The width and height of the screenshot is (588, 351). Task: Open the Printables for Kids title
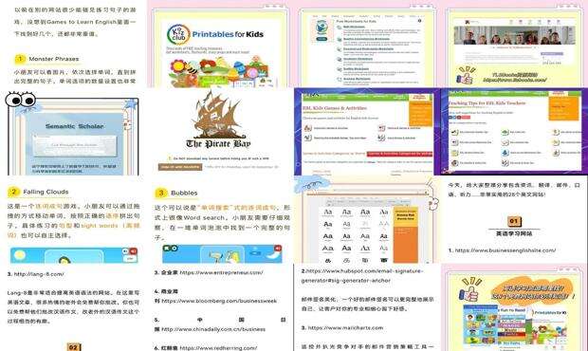[228, 34]
